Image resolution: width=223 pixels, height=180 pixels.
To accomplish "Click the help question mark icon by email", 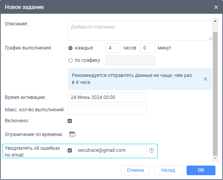I will (x=152, y=150).
